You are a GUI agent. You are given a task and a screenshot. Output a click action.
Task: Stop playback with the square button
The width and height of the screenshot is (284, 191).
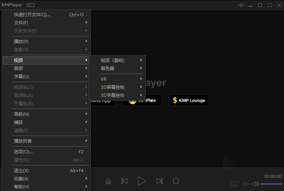click(x=176, y=181)
